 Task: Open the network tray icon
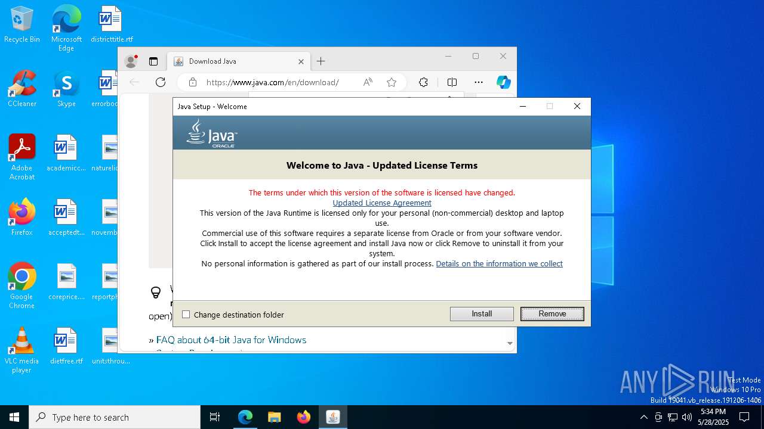point(673,417)
